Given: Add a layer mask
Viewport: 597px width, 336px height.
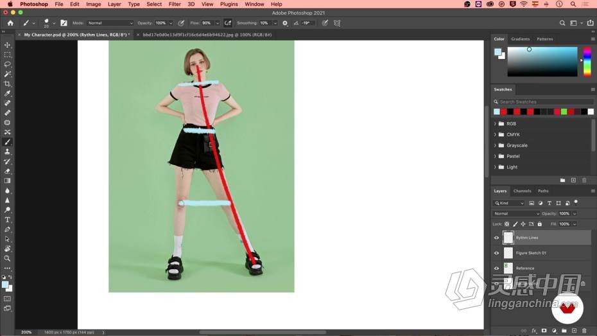Looking at the screenshot, I should tap(544, 331).
